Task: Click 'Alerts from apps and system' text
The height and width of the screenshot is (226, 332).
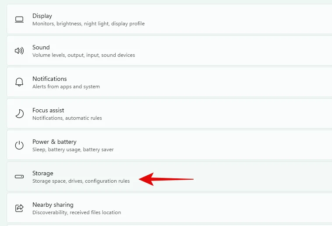Action: 66,87
